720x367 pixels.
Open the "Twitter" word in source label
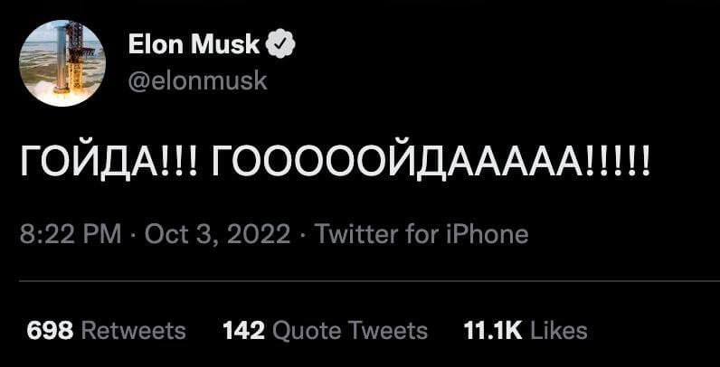click(355, 235)
